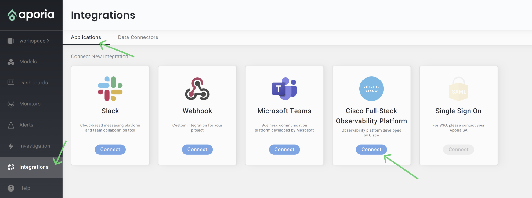Click the Aporia logo

point(31,15)
